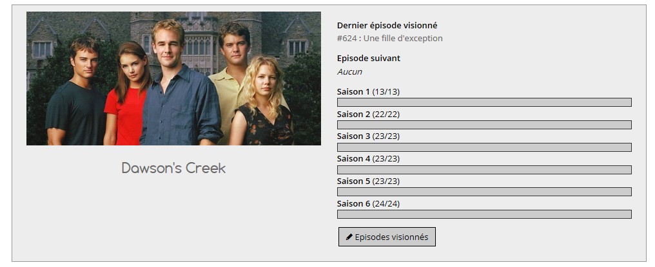Click the Dernier épisode visionné heading

(x=387, y=26)
